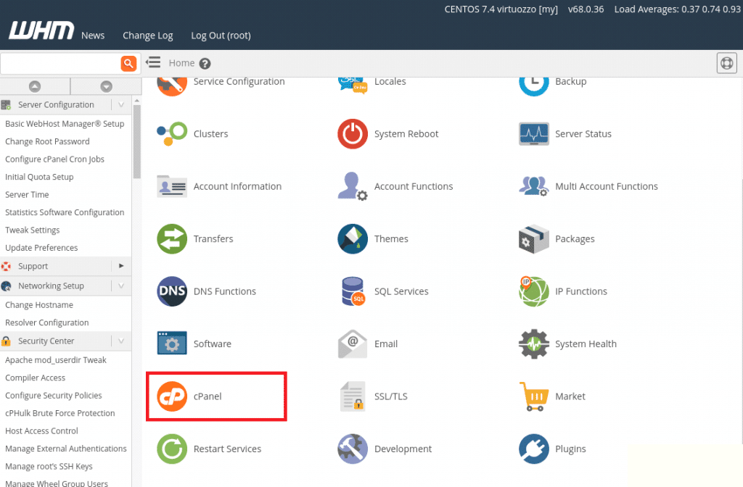
Task: Open the Change Log menu
Action: point(148,35)
